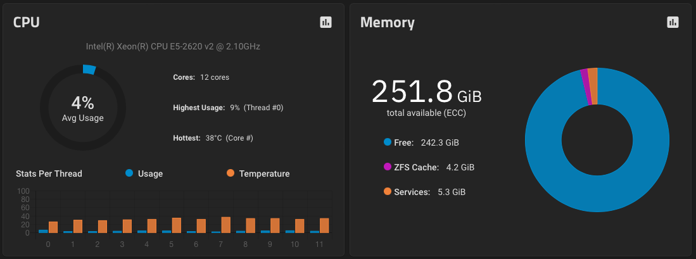Click the orange Temperature legend dot
The height and width of the screenshot is (259, 696).
click(x=230, y=173)
